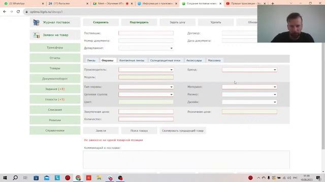Open a new browser tab

point(273,4)
